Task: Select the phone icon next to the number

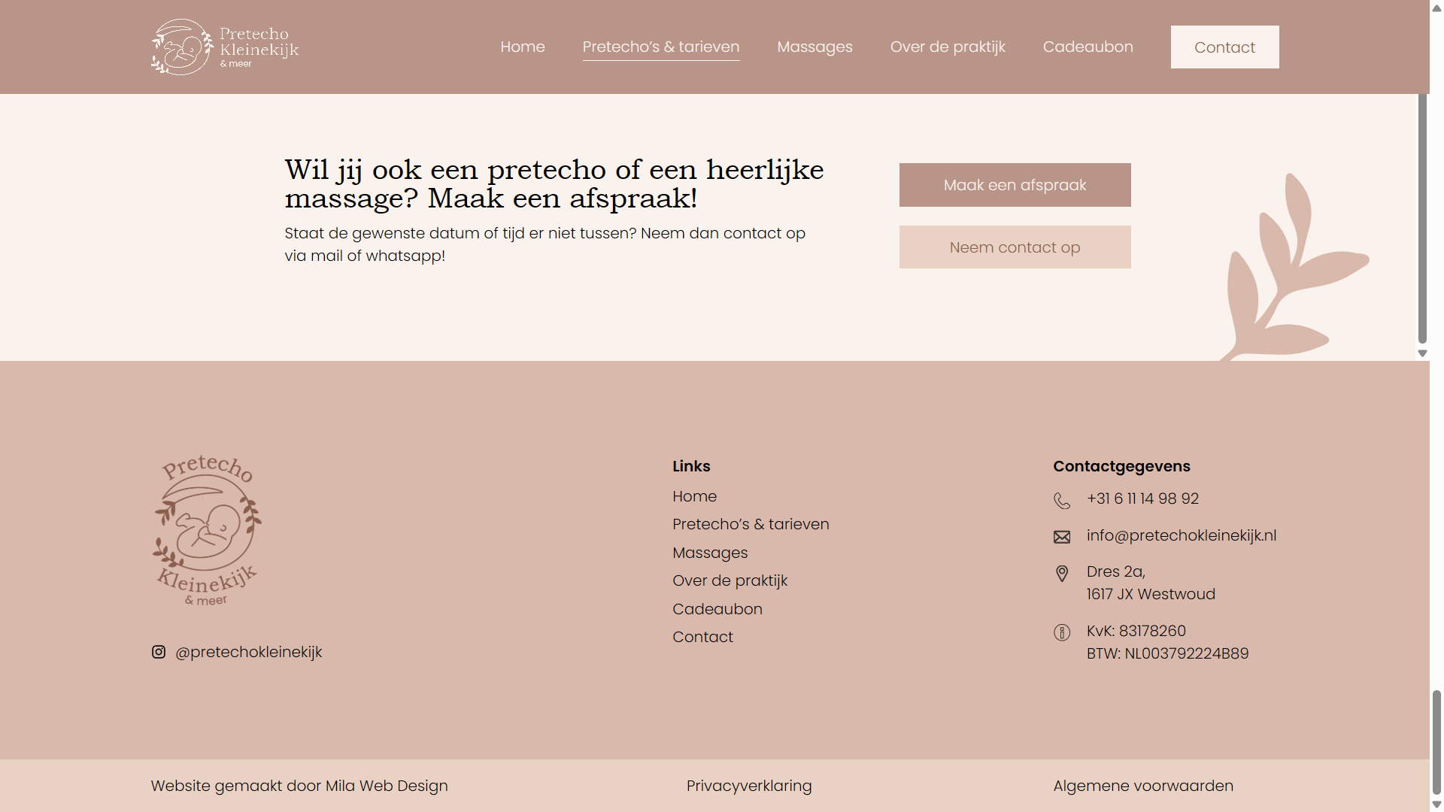Action: click(x=1062, y=500)
